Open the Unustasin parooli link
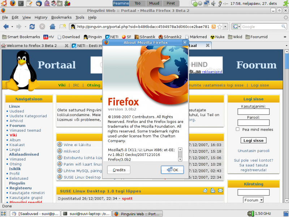289x217 pixels. [x=254, y=151]
